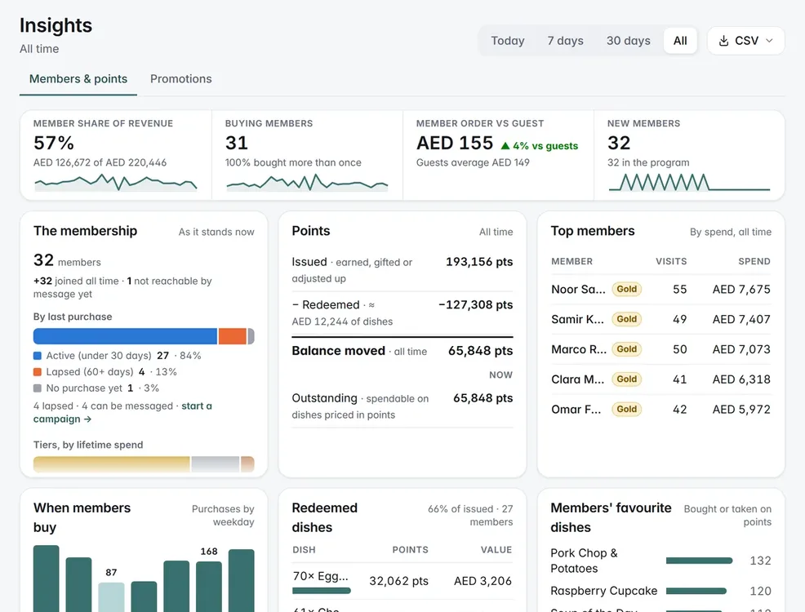805x612 pixels.
Task: Click the gray No purchase bar segment
Action: (251, 336)
